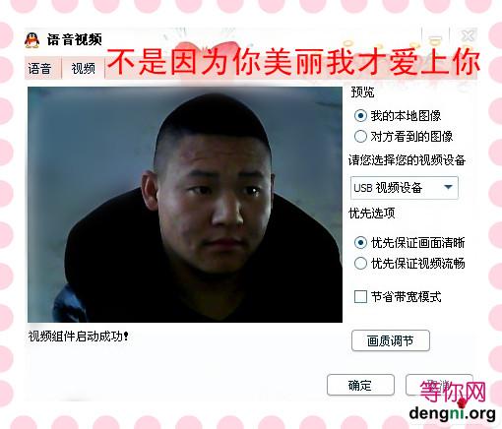The width and height of the screenshot is (502, 429).
Task: Click the 取消 cancel button
Action: coord(439,385)
